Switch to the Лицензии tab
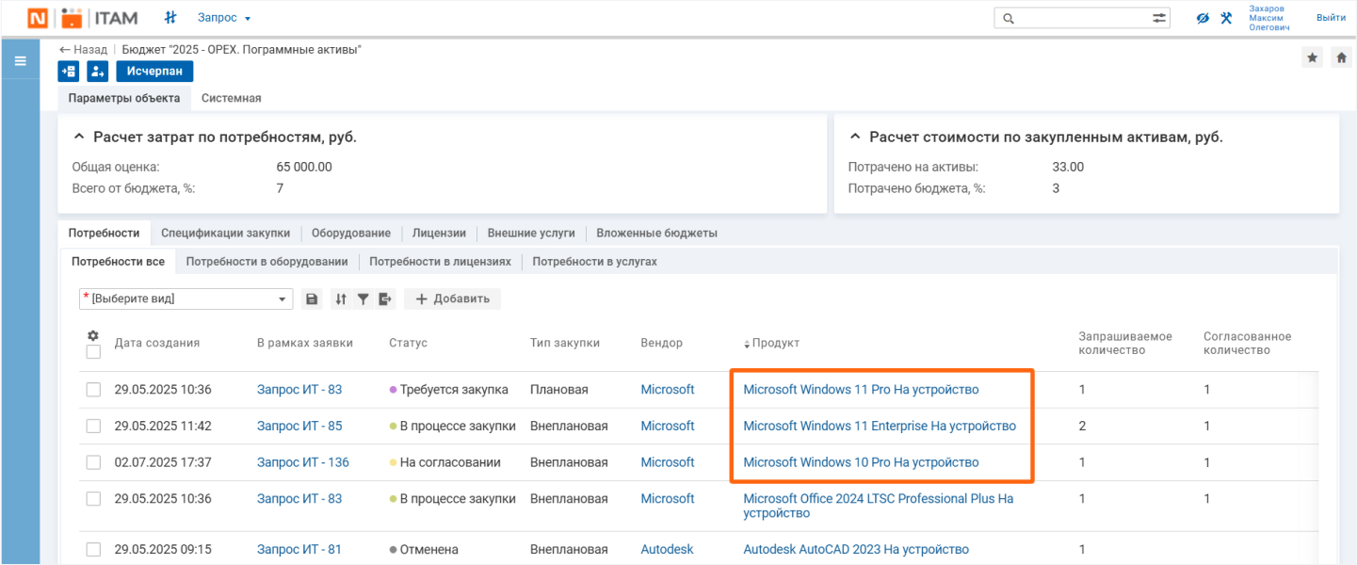The width and height of the screenshot is (1357, 565). pyautogui.click(x=438, y=234)
